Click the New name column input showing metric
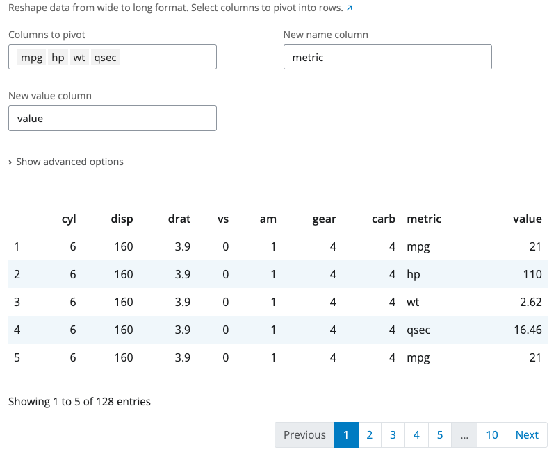The image size is (556, 449). point(387,57)
